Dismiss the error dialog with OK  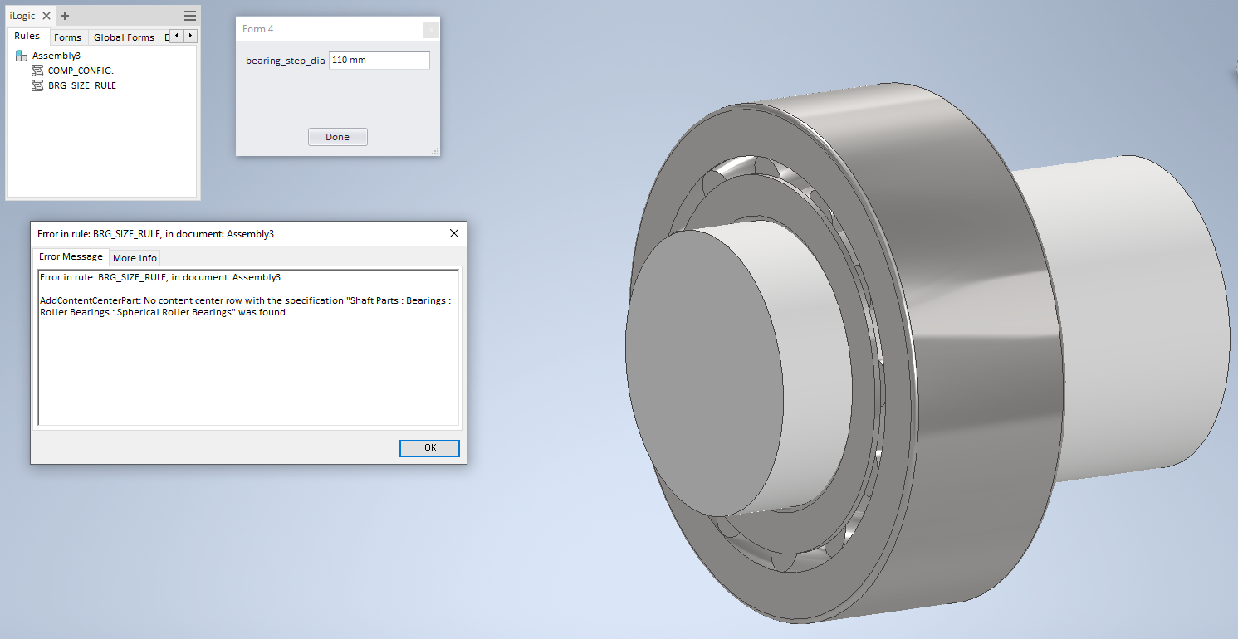429,447
